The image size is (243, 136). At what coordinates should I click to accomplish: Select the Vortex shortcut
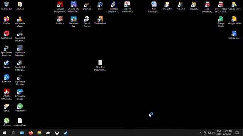(x=6, y=108)
